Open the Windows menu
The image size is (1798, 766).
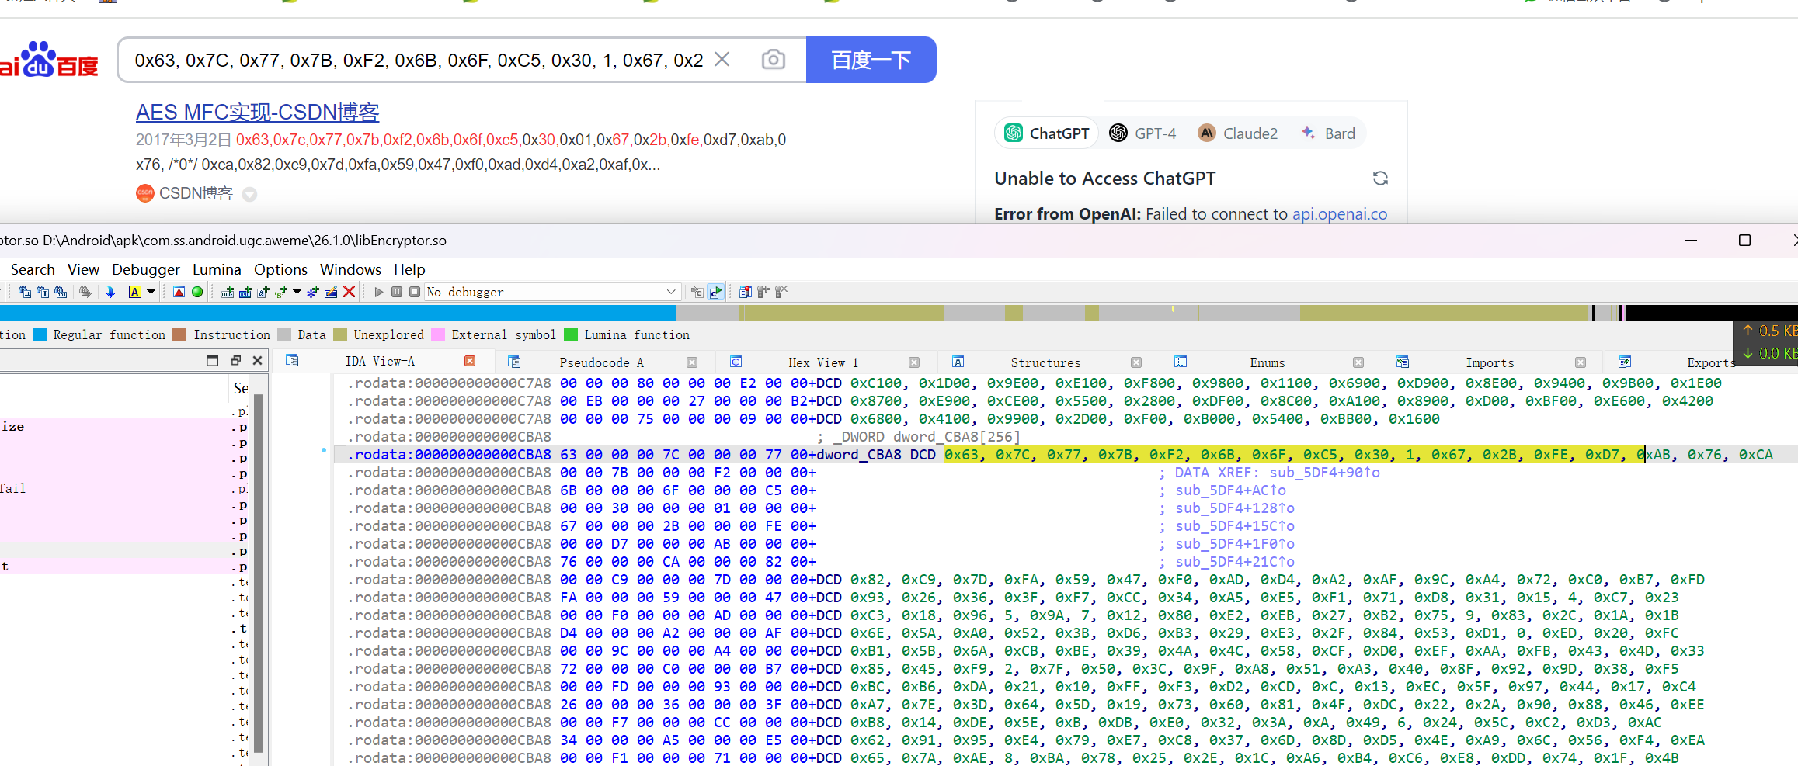(x=350, y=269)
